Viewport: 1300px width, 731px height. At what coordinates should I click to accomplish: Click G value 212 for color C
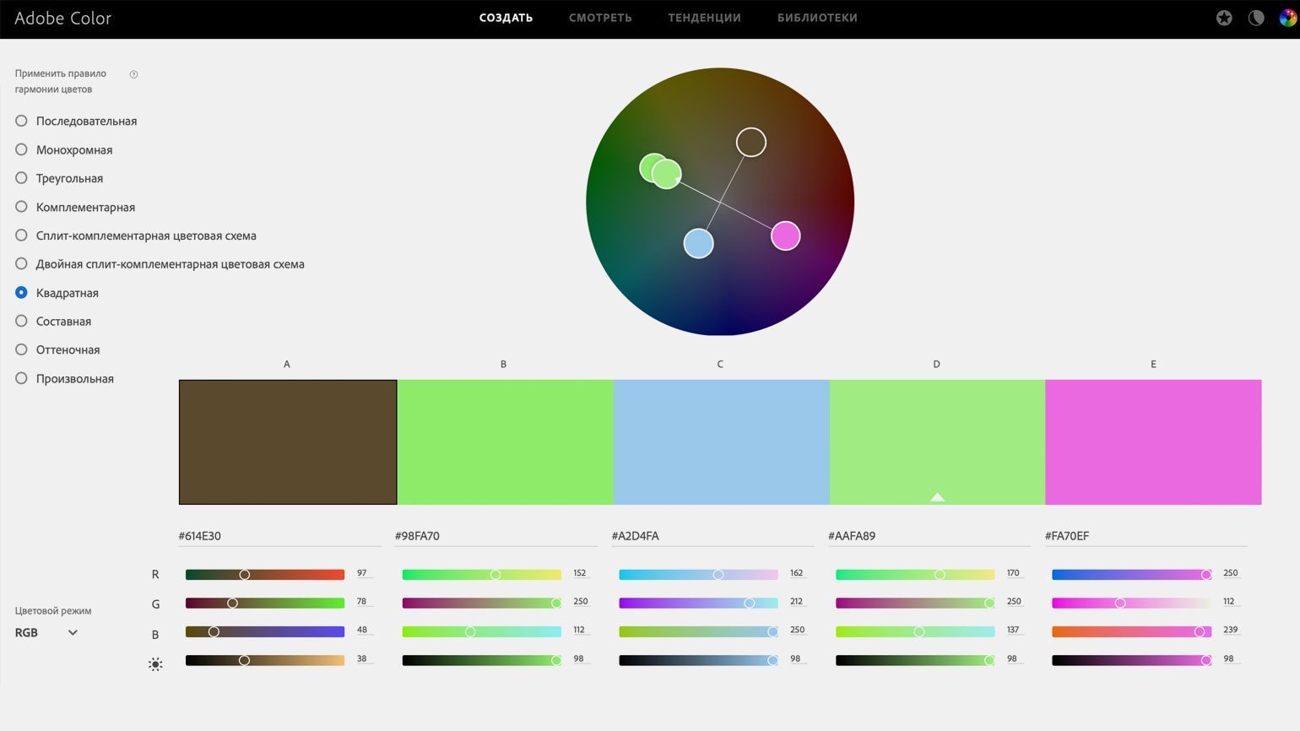pos(797,602)
